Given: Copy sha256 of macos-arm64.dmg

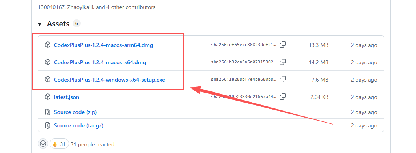Looking at the screenshot, I should 283,45.
